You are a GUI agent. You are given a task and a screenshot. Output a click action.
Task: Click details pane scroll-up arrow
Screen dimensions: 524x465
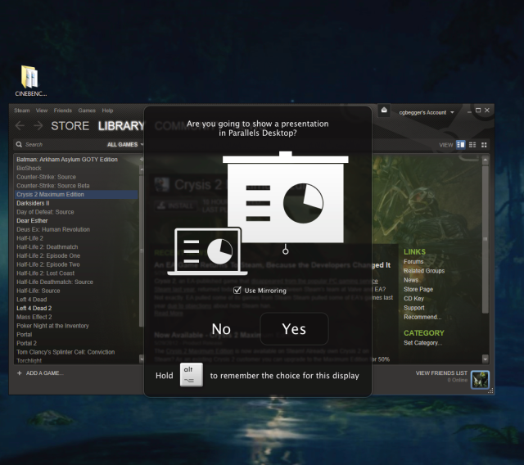point(486,160)
